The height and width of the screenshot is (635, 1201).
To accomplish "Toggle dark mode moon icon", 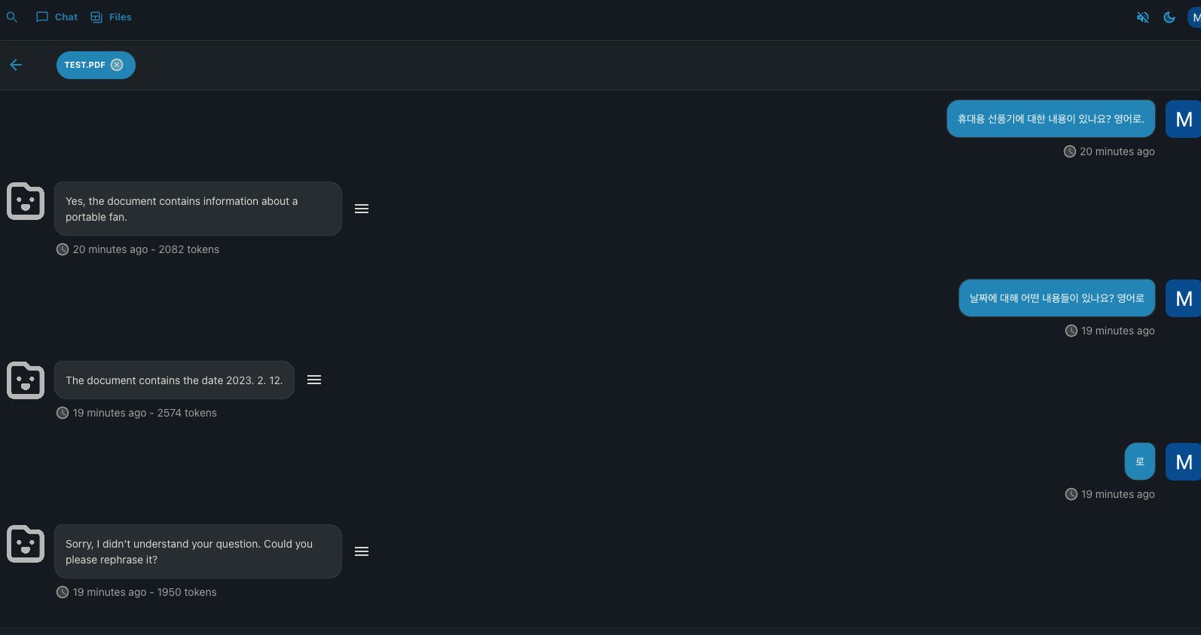I will [x=1169, y=17].
